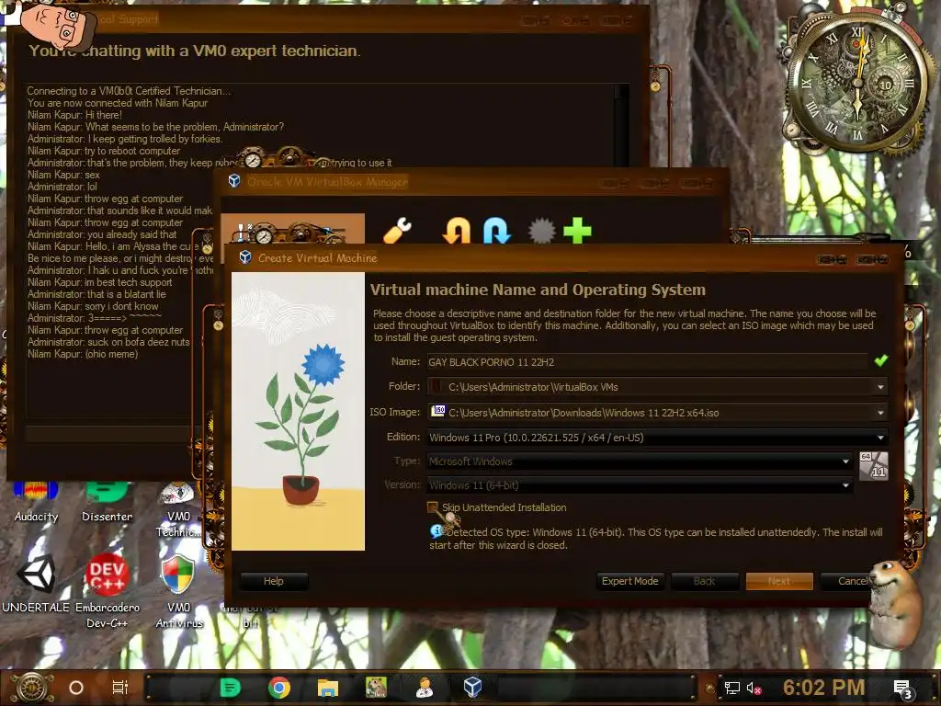The image size is (941, 706).
Task: Click the Cortana circle on the taskbar
Action: click(76, 688)
